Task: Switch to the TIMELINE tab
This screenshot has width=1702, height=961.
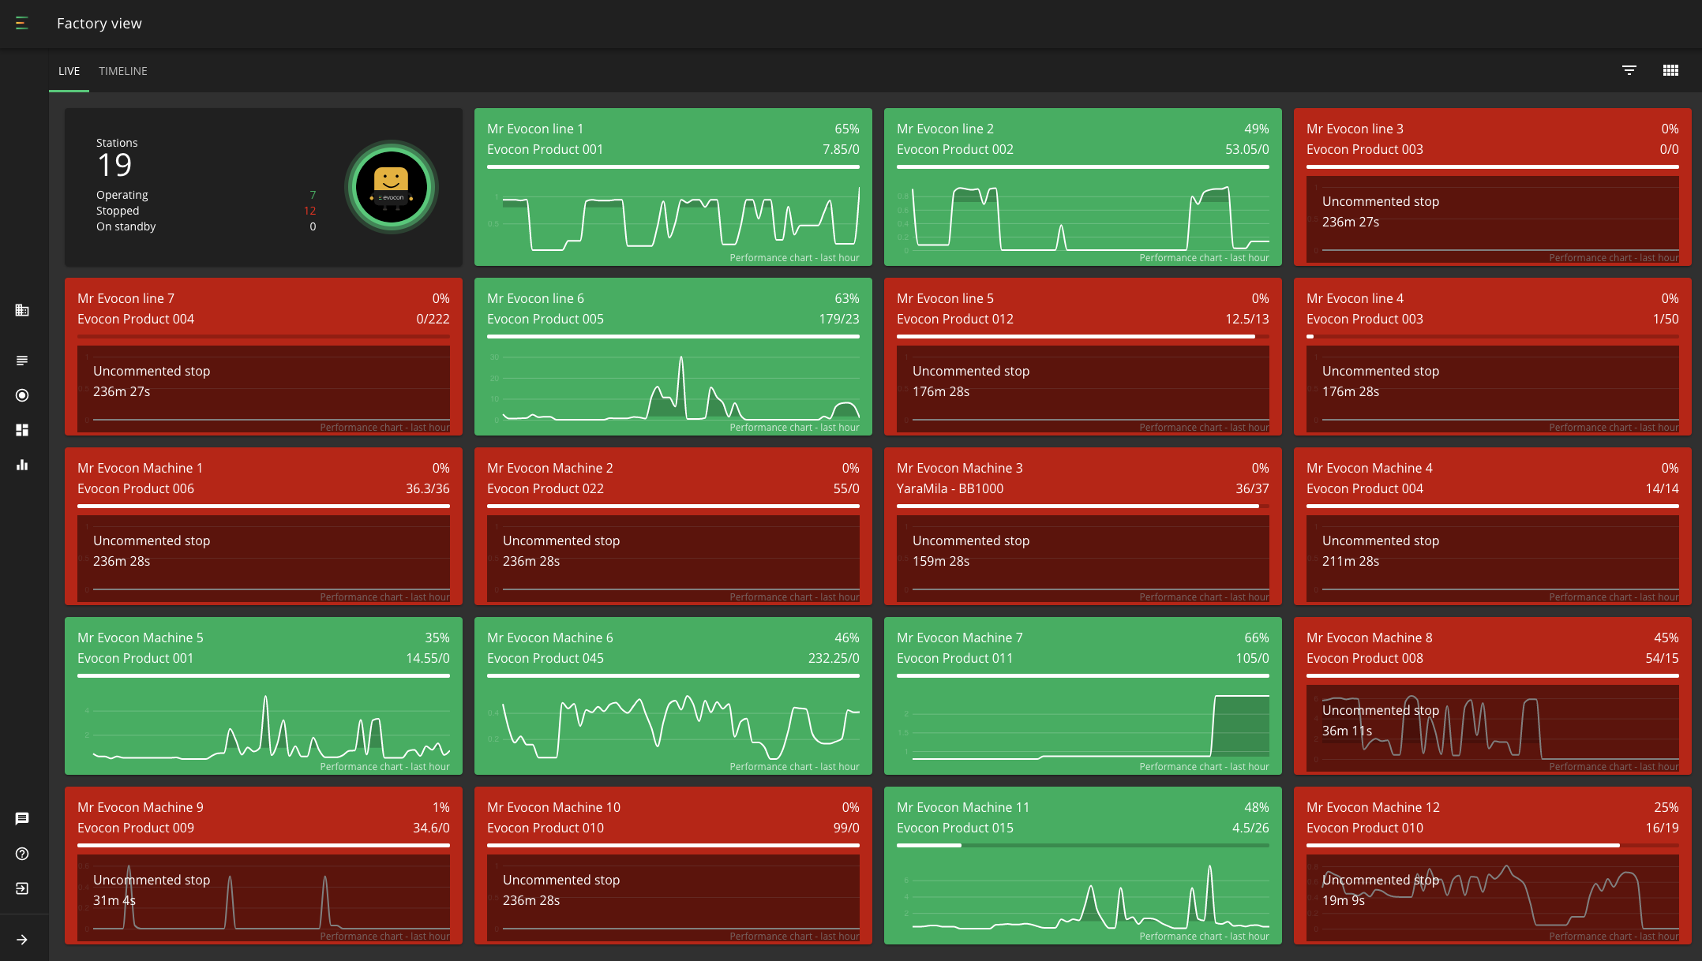Action: coord(123,71)
